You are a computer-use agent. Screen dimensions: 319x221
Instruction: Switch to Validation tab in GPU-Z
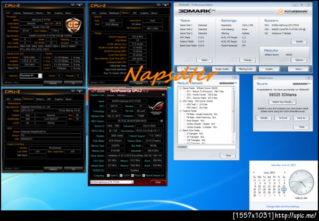121,95
